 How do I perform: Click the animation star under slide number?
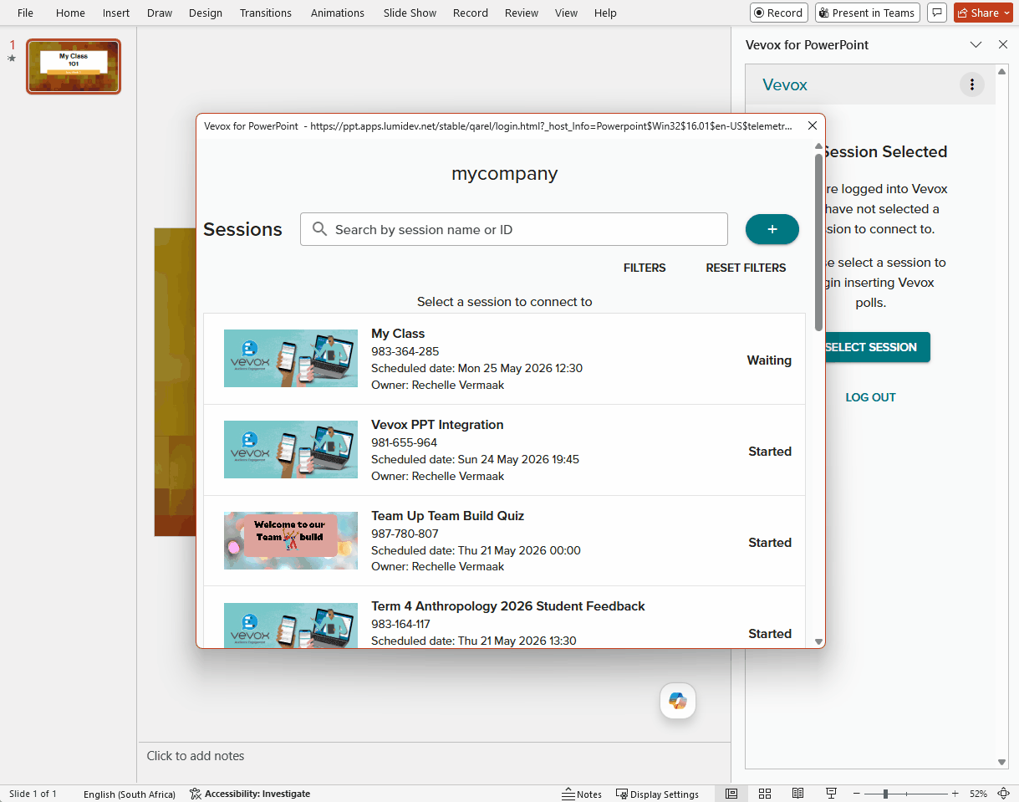(12, 59)
